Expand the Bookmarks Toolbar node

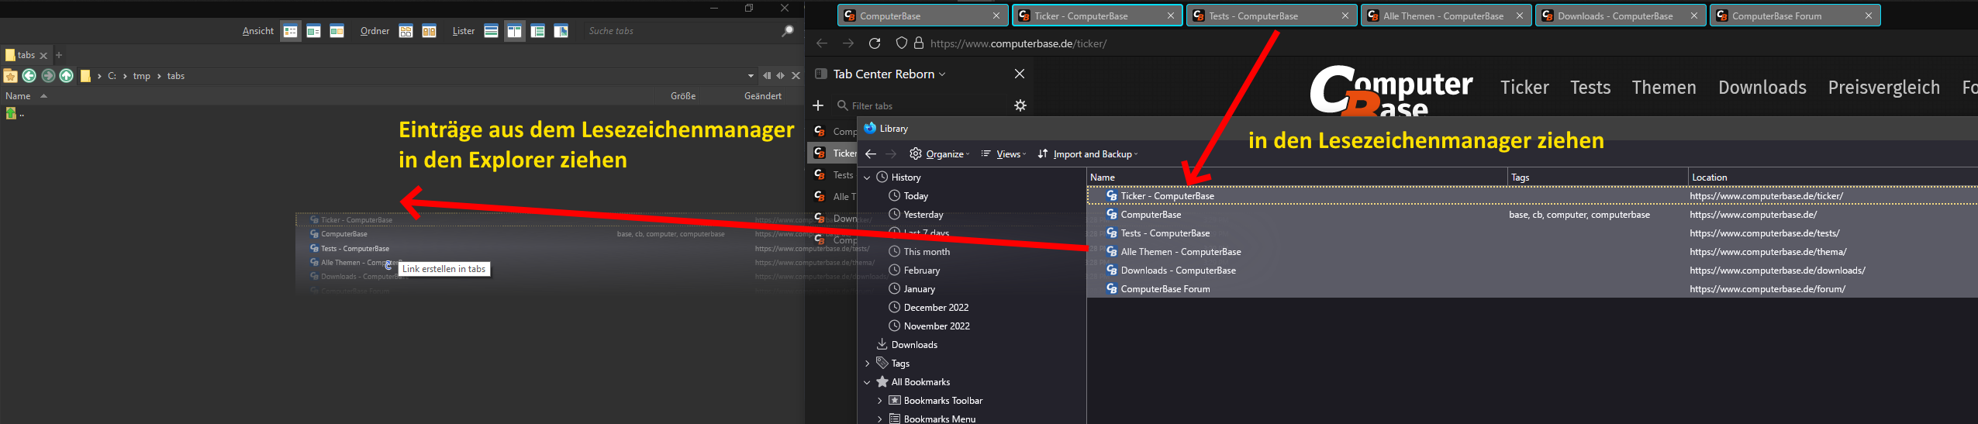tap(879, 401)
